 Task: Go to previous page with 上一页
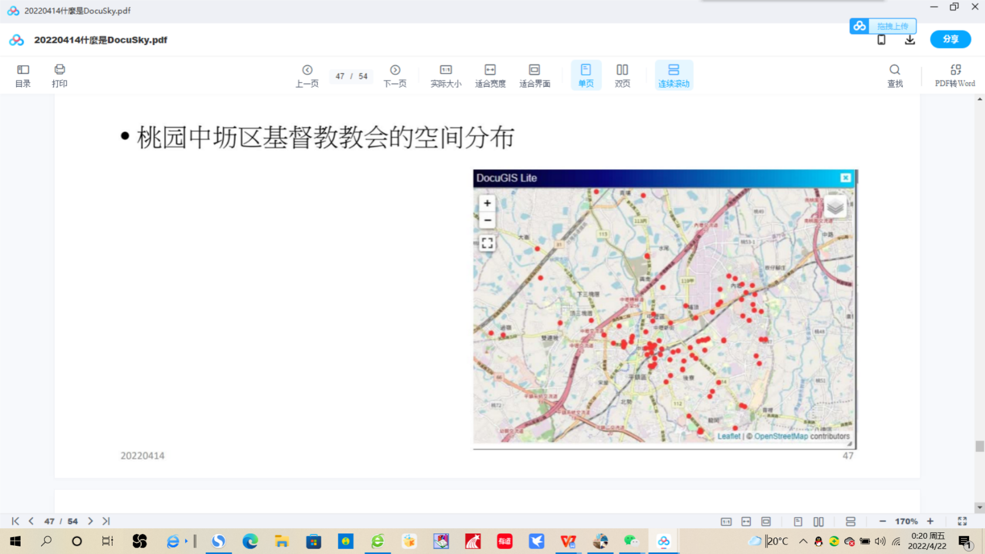click(x=307, y=76)
